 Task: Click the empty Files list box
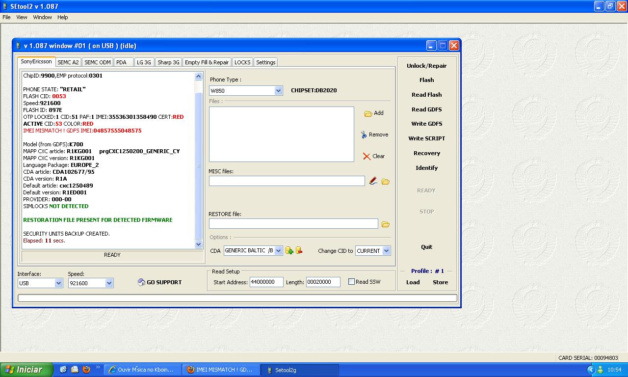tap(281, 134)
